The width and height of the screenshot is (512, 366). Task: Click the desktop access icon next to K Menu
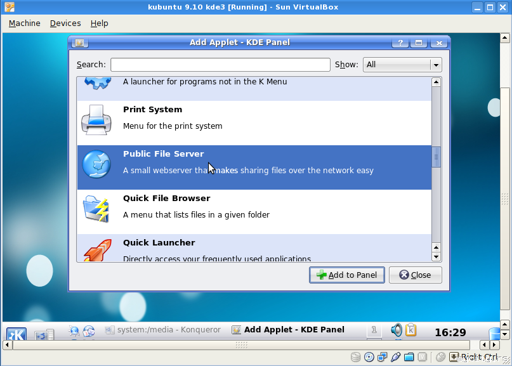(44, 334)
